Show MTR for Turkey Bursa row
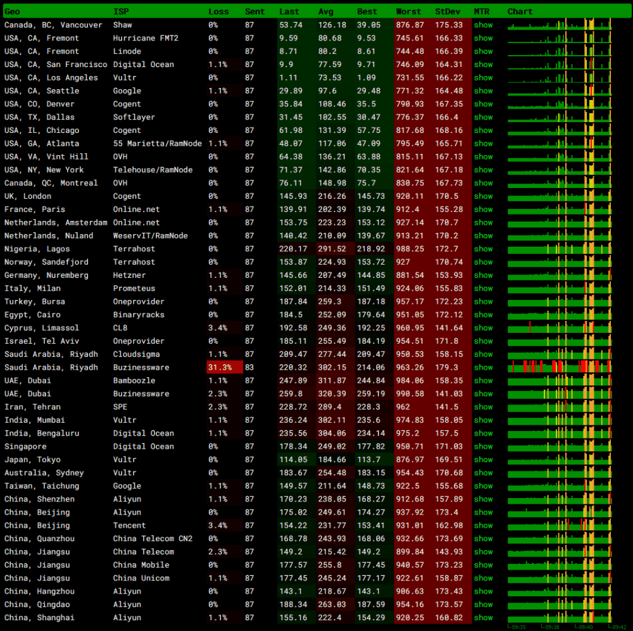The image size is (633, 631). click(483, 301)
